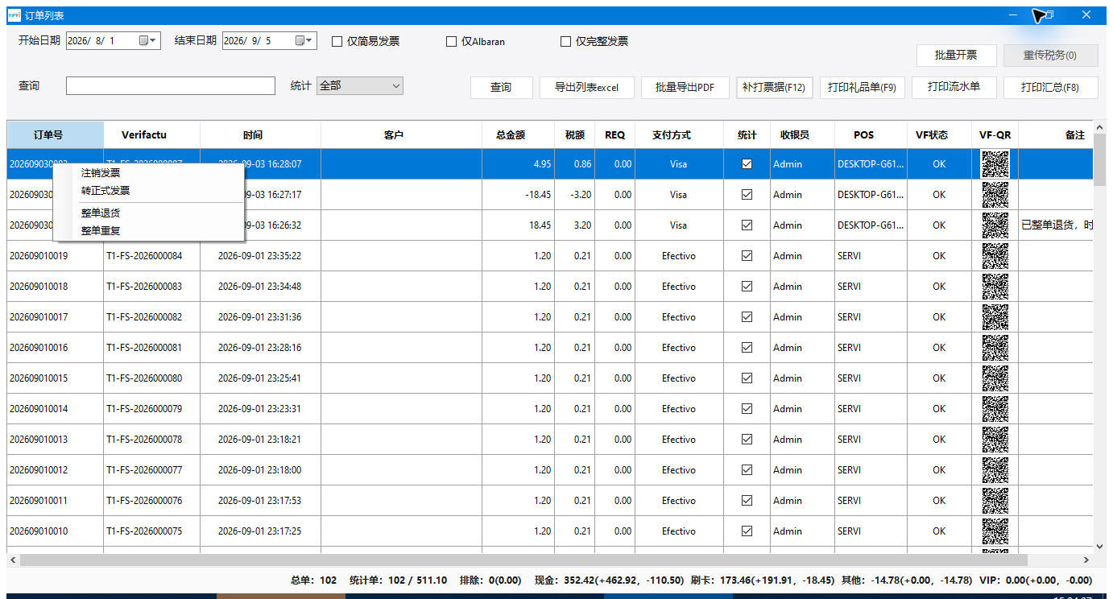Uncheck 统计 box for 16:26:32 order
The height and width of the screenshot is (599, 1113).
coord(747,225)
